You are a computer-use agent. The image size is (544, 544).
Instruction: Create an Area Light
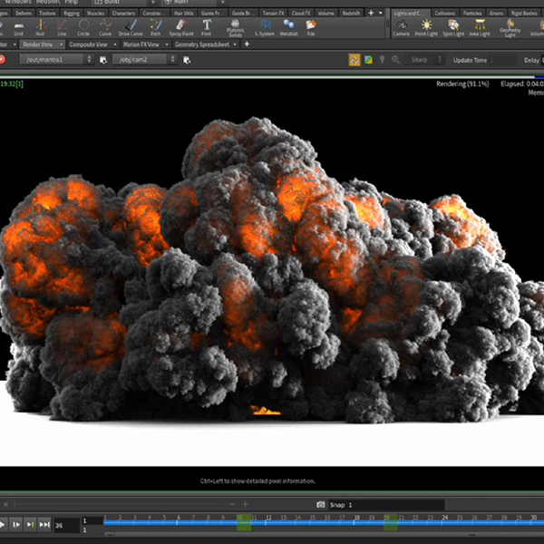(478, 27)
